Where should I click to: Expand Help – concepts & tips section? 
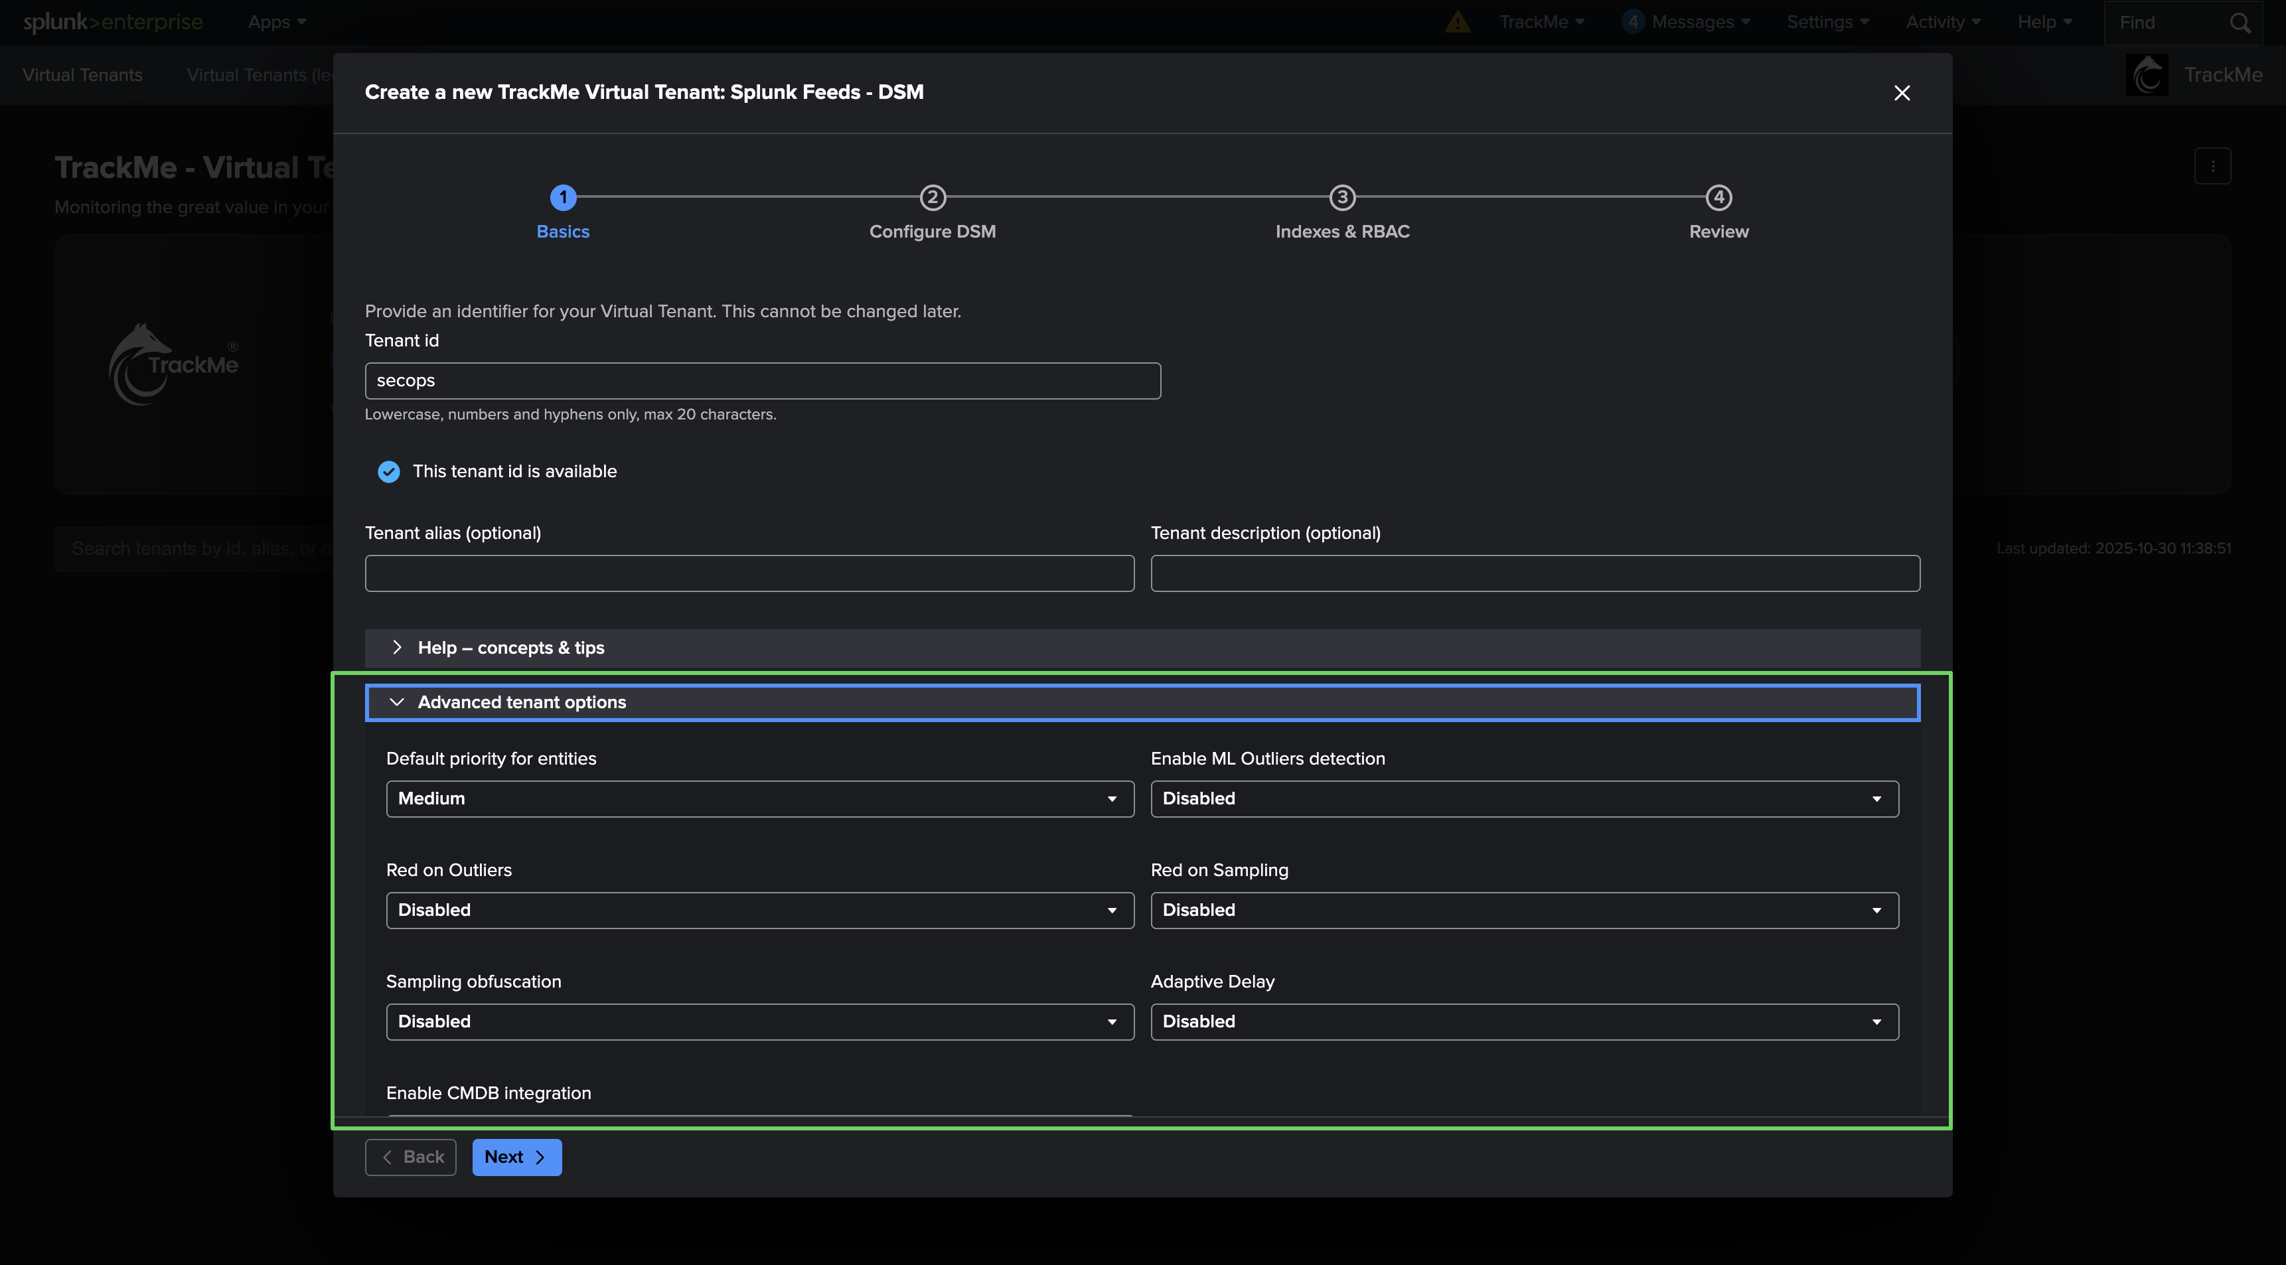click(511, 648)
